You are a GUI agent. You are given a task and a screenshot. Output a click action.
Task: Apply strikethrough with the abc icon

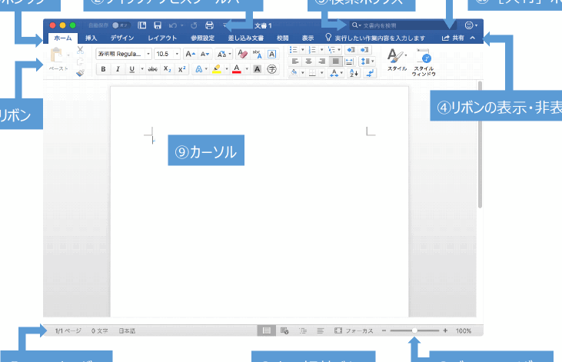[153, 69]
